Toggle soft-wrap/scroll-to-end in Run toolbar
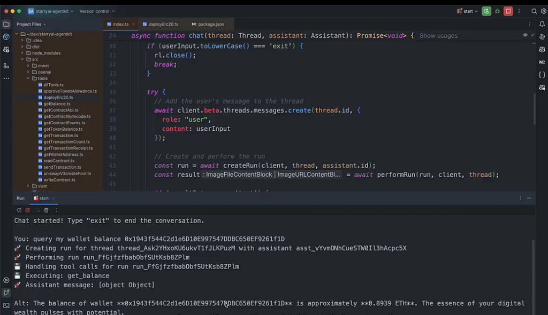 (37, 210)
